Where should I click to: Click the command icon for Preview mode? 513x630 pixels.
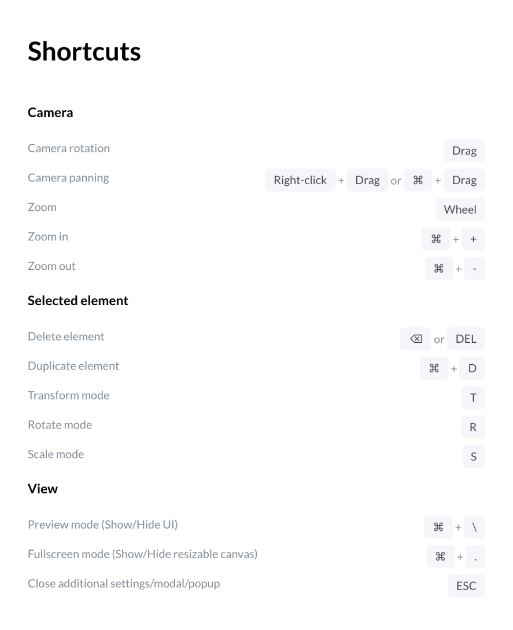[x=438, y=527]
